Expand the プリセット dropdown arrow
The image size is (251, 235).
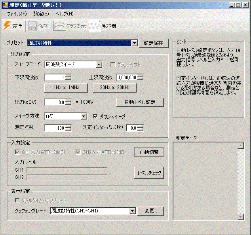point(134,43)
